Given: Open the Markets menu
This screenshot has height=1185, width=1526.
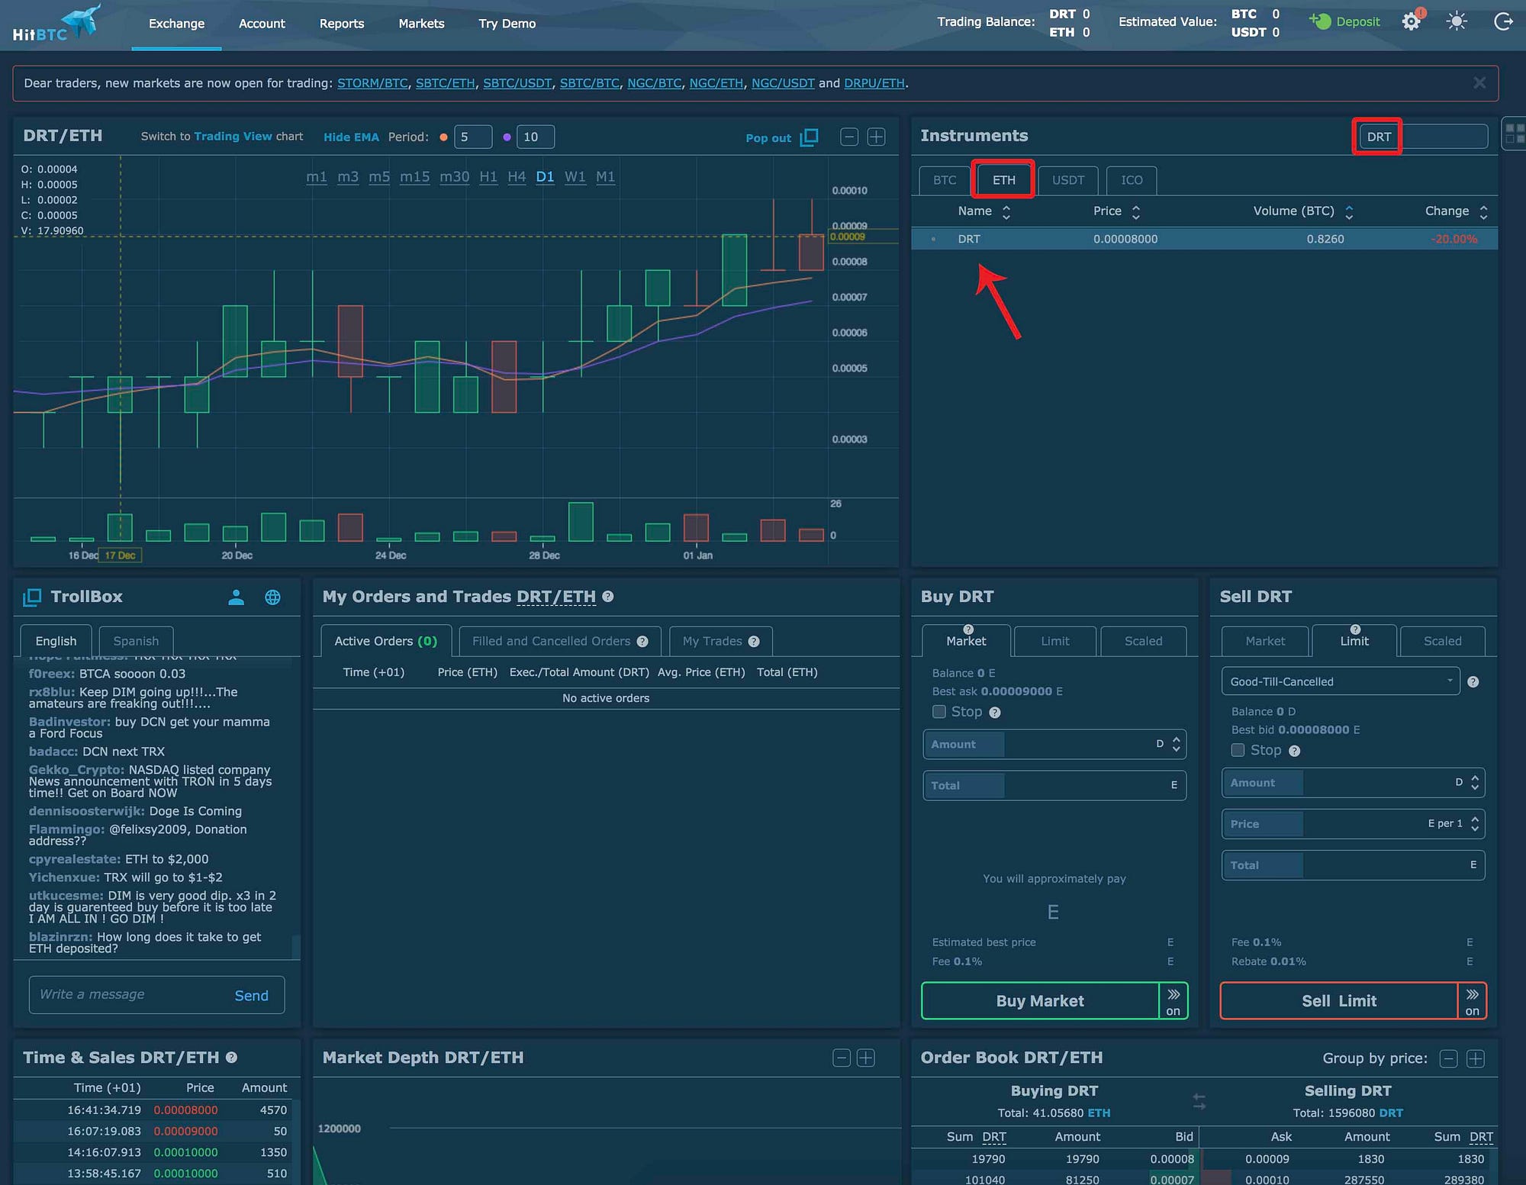Looking at the screenshot, I should point(421,24).
